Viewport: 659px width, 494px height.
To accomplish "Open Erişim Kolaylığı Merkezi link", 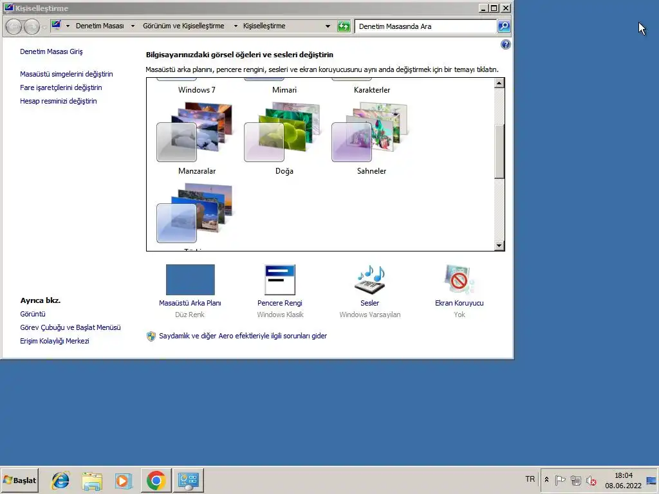I will pyautogui.click(x=55, y=341).
